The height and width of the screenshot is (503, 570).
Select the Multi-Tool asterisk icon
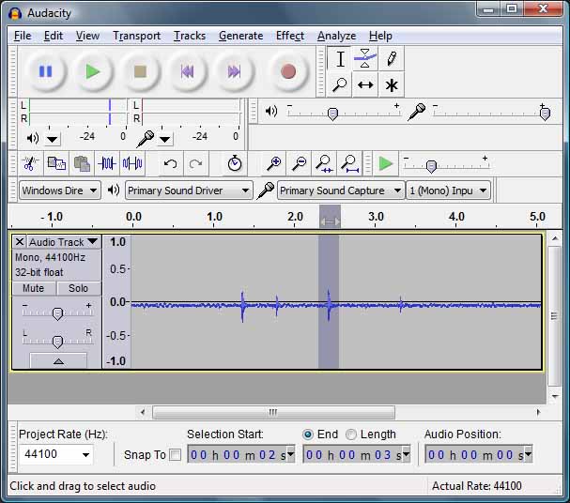click(x=392, y=85)
